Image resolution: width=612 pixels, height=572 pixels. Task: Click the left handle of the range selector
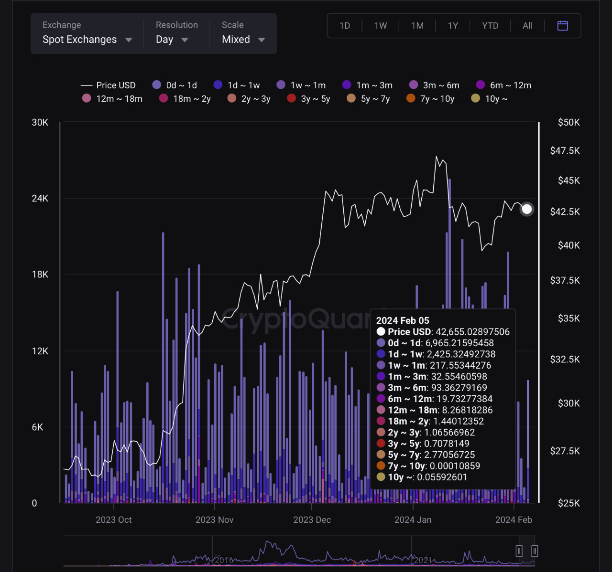(x=519, y=551)
